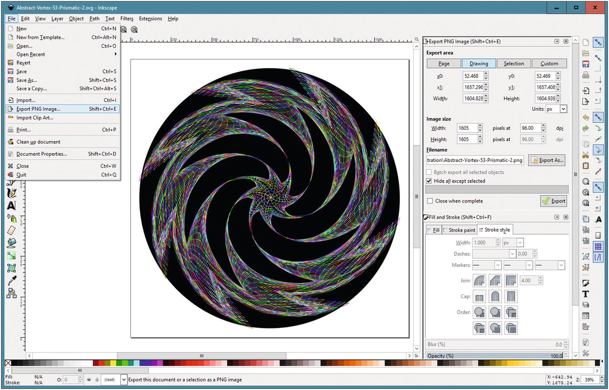609x390 pixels.
Task: Toggle current layer visibility eye icon
Action: (x=89, y=379)
